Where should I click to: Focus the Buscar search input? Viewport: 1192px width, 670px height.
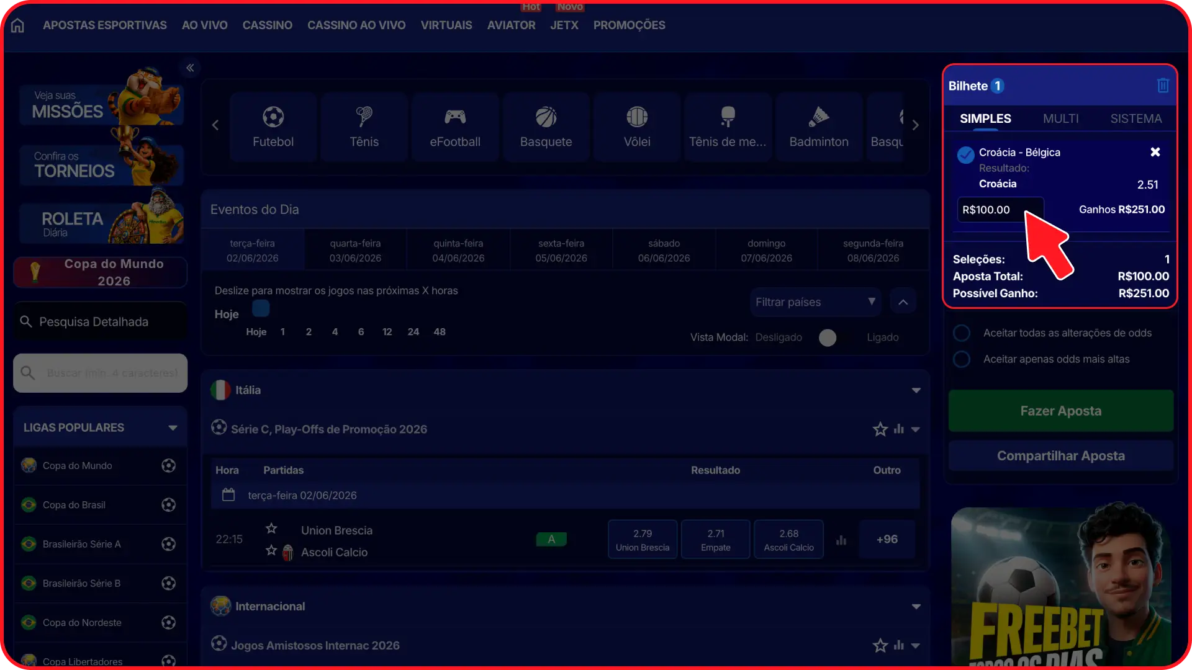click(101, 373)
